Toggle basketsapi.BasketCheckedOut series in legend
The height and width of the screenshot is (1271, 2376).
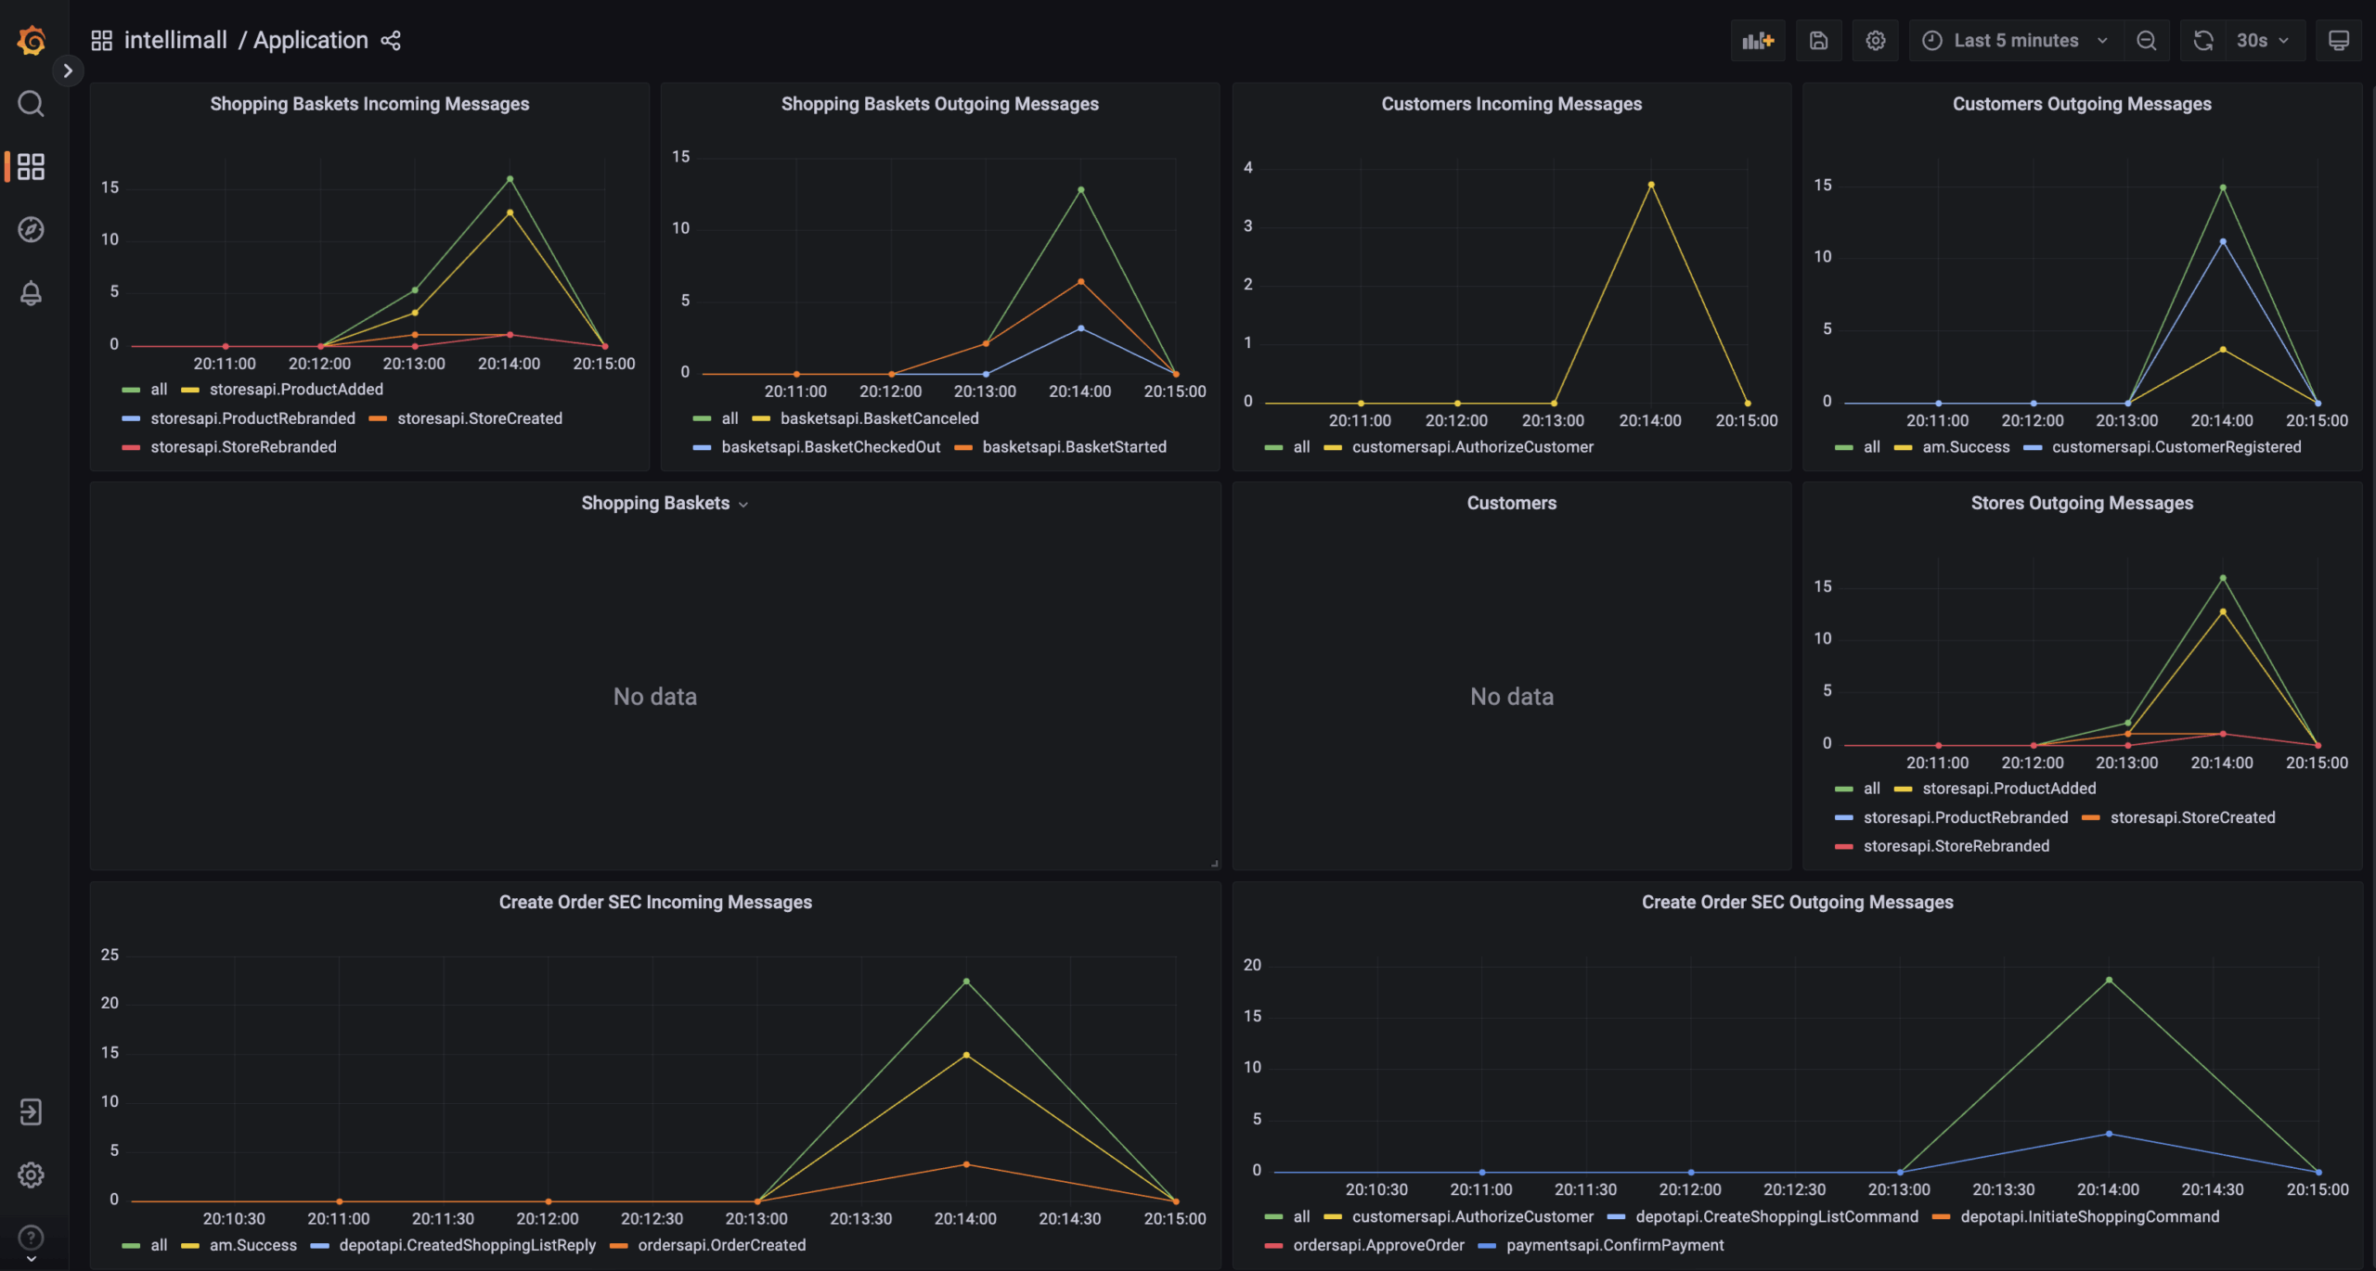pos(831,447)
